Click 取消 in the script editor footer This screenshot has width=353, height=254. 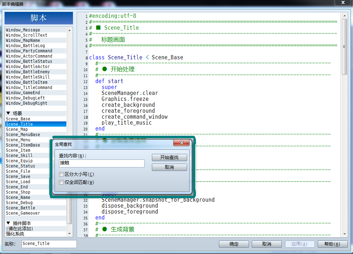point(267,244)
